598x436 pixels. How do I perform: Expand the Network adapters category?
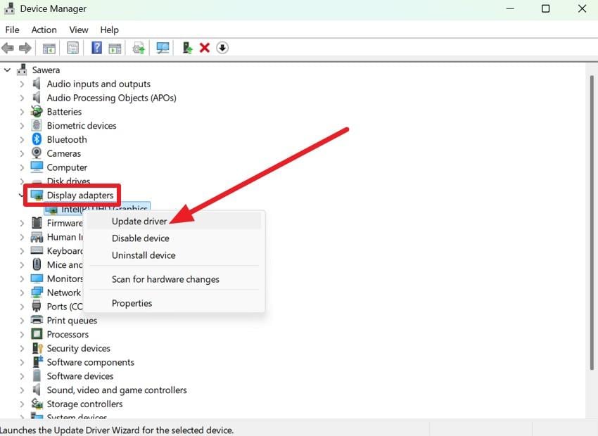pyautogui.click(x=22, y=293)
